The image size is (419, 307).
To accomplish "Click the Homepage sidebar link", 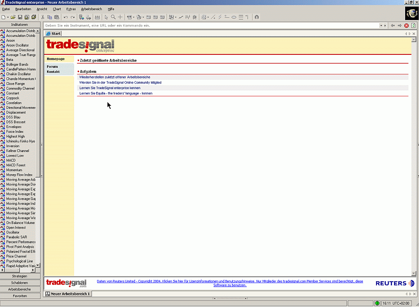I will (56, 59).
